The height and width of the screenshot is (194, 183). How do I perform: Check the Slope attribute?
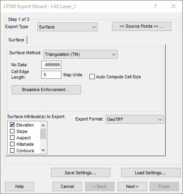pyautogui.click(x=12, y=131)
